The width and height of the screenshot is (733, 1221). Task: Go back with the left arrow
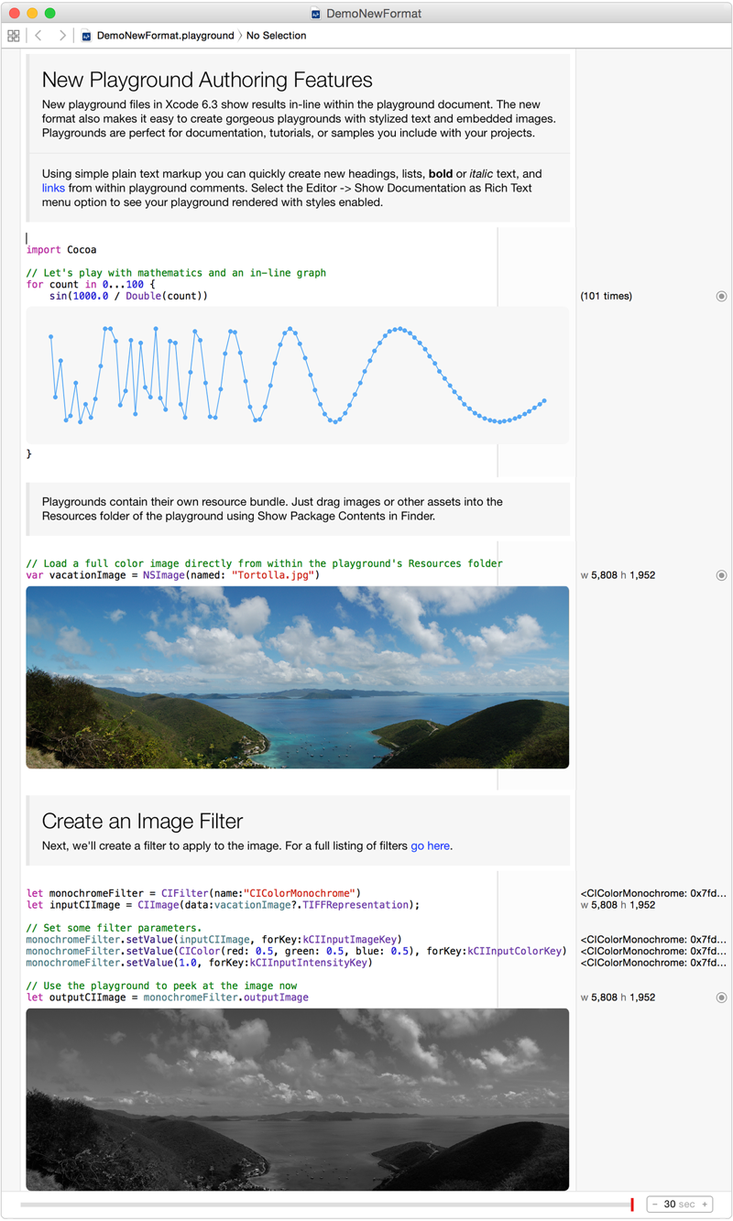click(x=38, y=36)
